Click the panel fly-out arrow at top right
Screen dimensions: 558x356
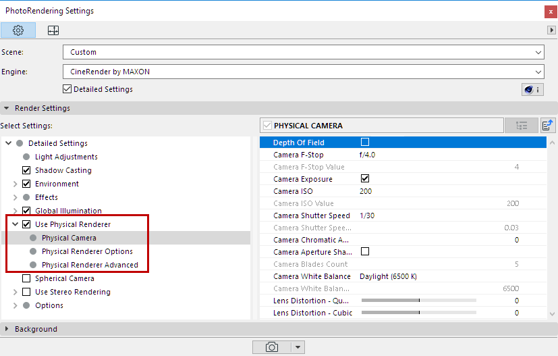point(551,30)
